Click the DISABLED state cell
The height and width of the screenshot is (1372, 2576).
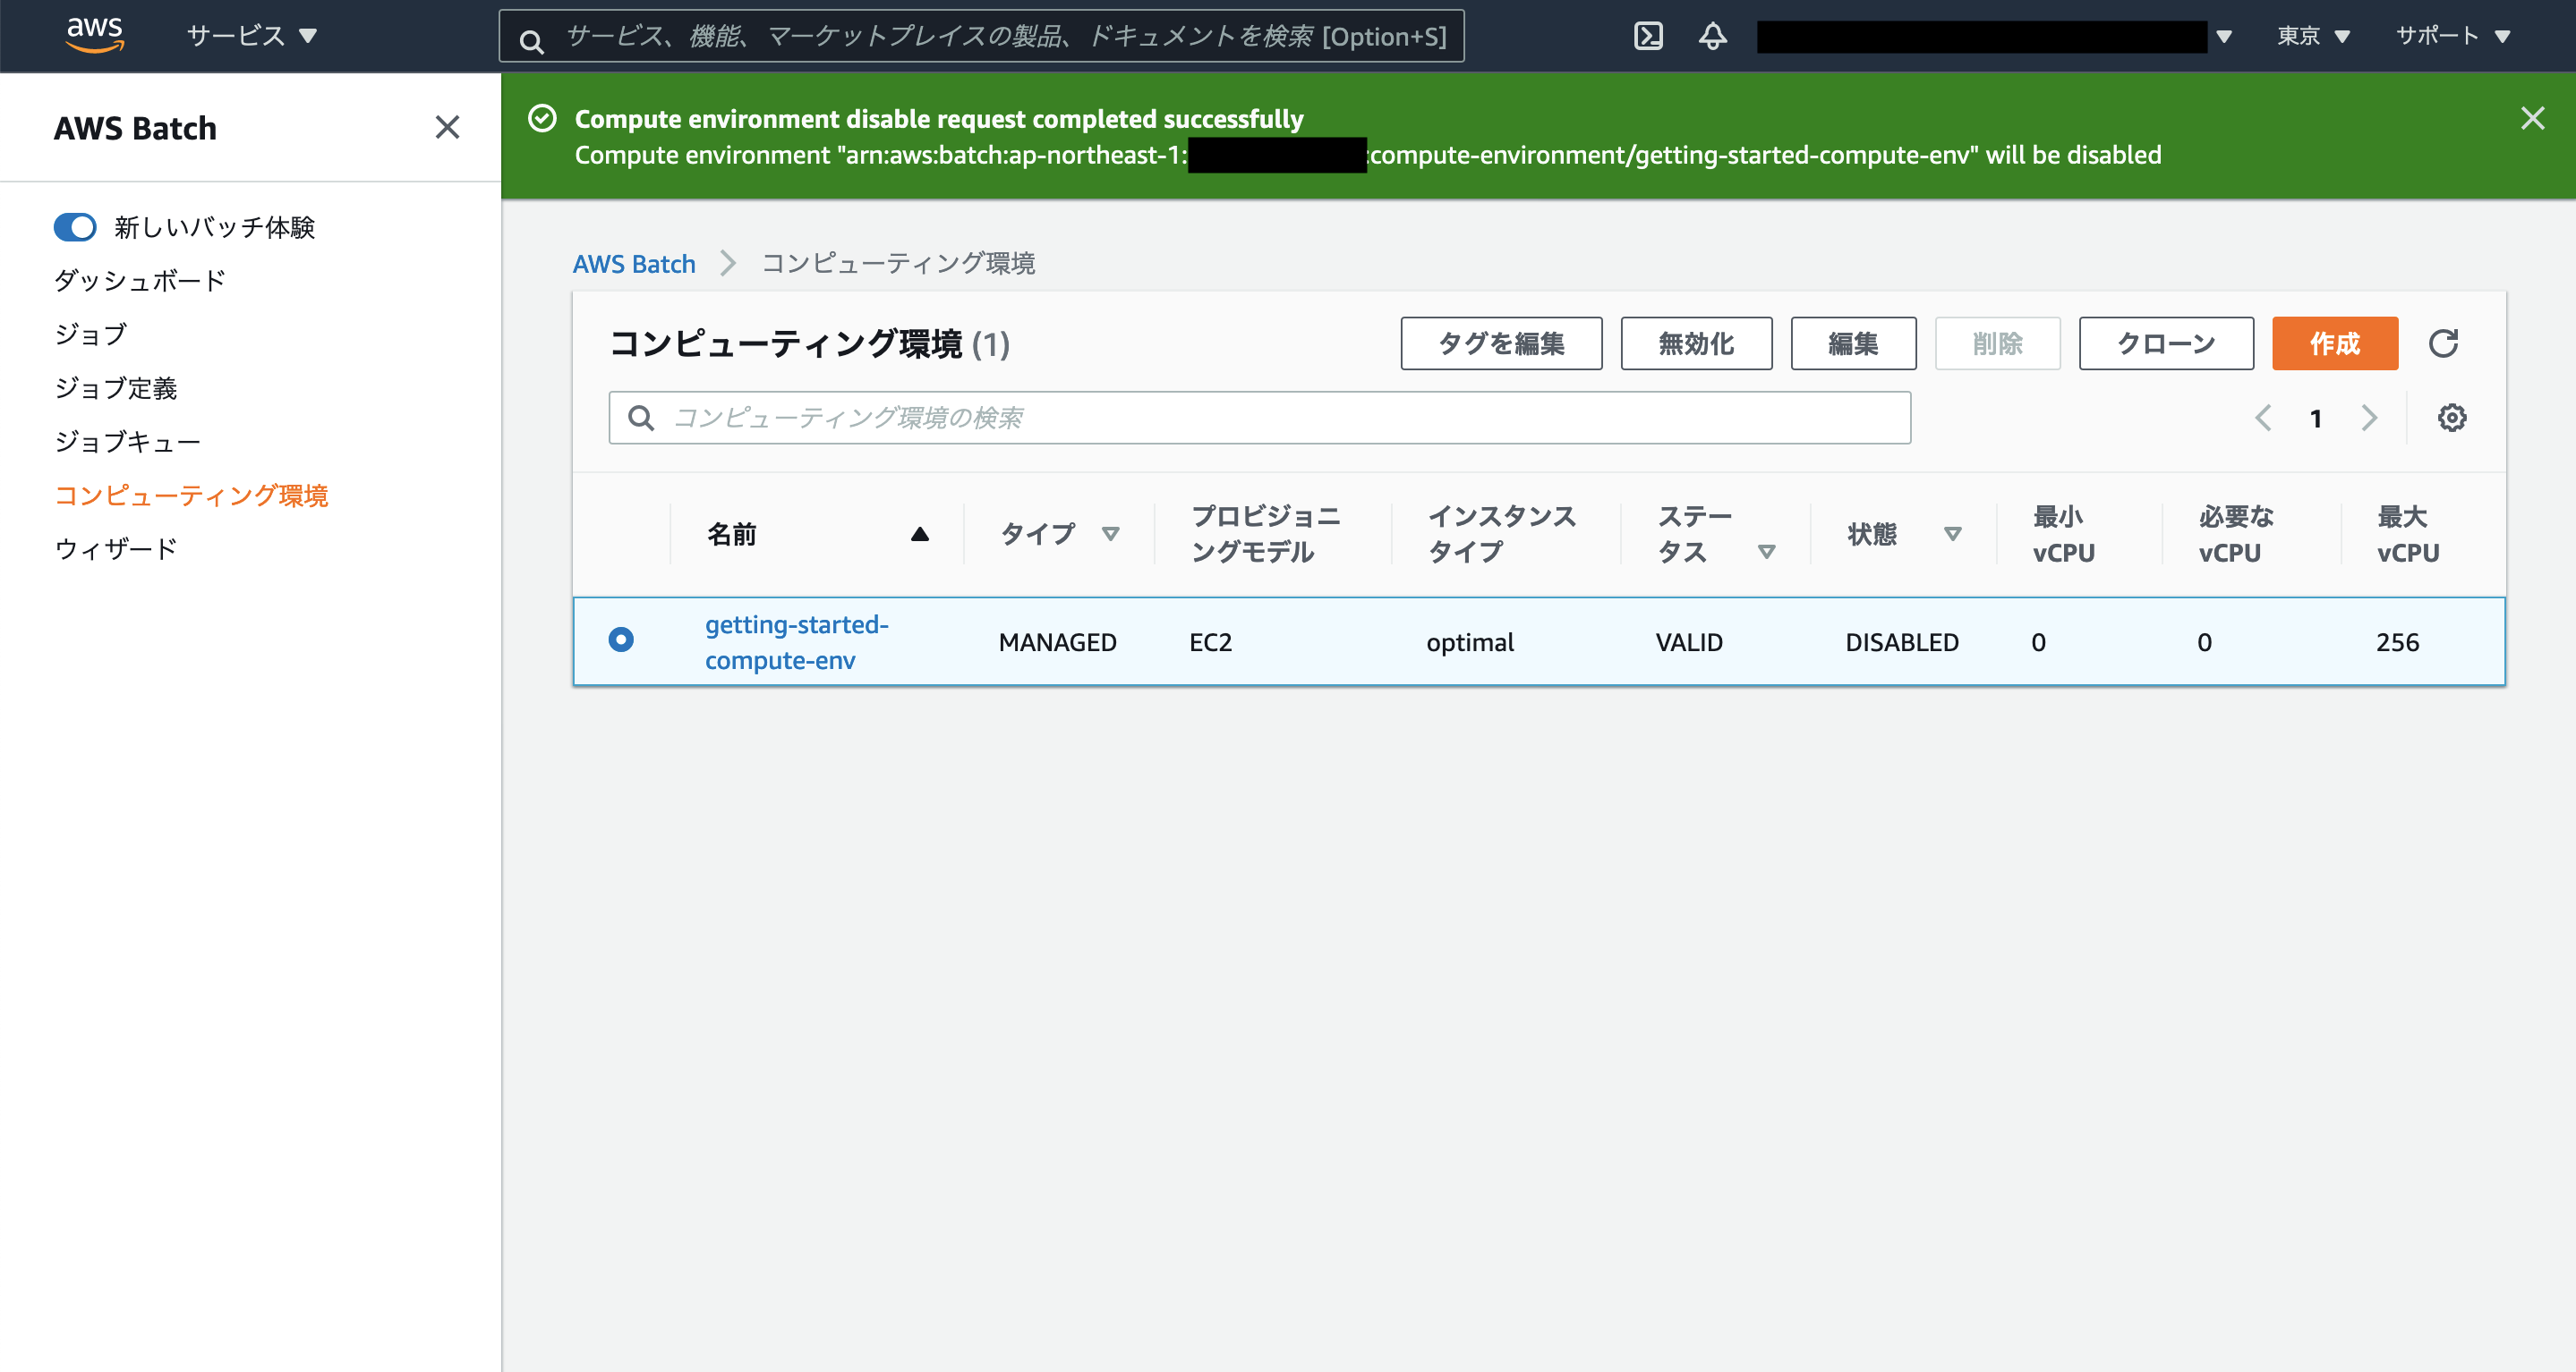click(1902, 642)
